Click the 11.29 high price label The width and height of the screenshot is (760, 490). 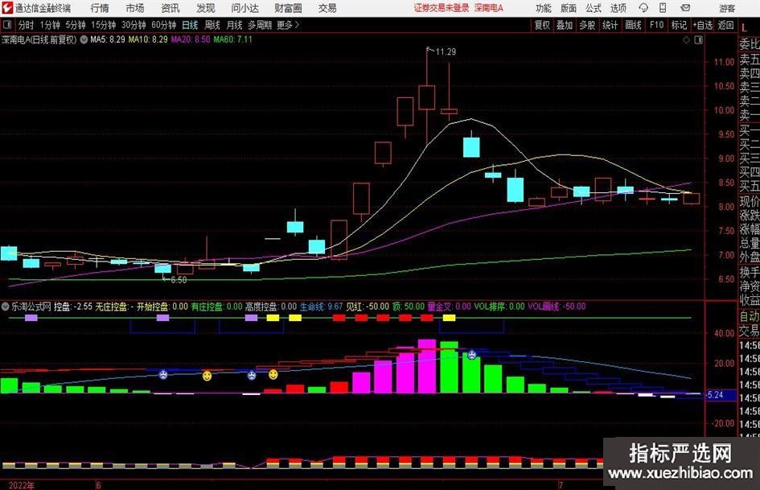446,52
